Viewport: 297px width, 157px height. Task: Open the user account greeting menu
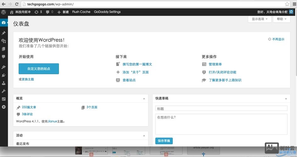click(x=272, y=12)
